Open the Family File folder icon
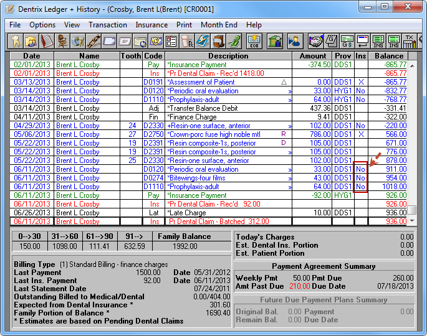This screenshot has height=336, width=427. 31,41
